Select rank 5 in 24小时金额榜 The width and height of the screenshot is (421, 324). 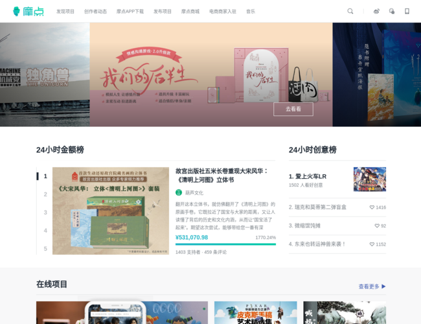point(45,249)
